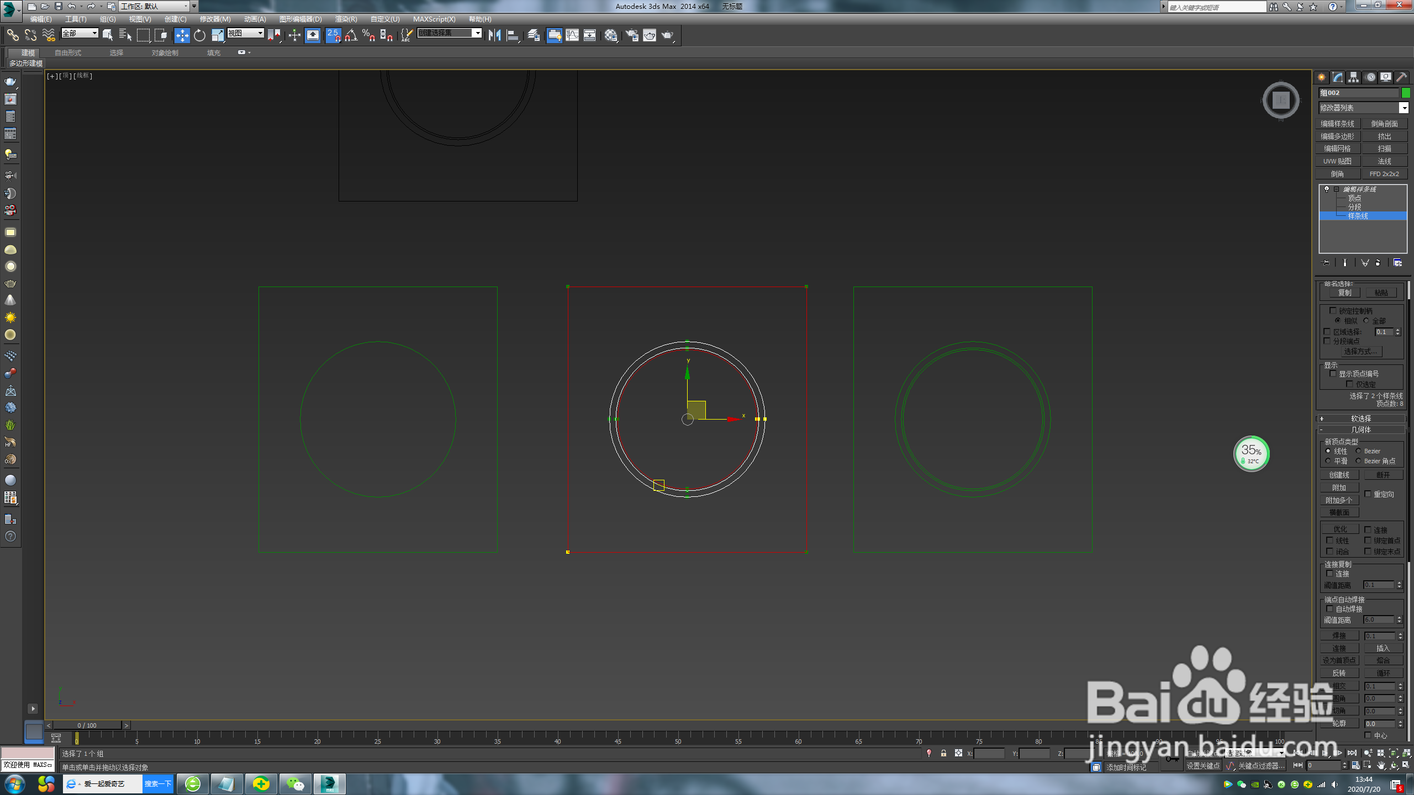Click the 挤出 modifier button
This screenshot has height=795, width=1414.
pyautogui.click(x=1384, y=136)
